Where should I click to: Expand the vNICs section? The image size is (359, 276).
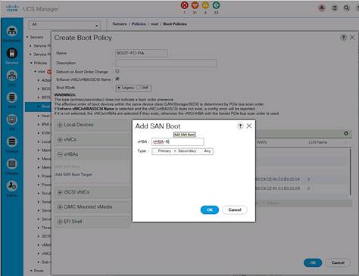[60, 139]
